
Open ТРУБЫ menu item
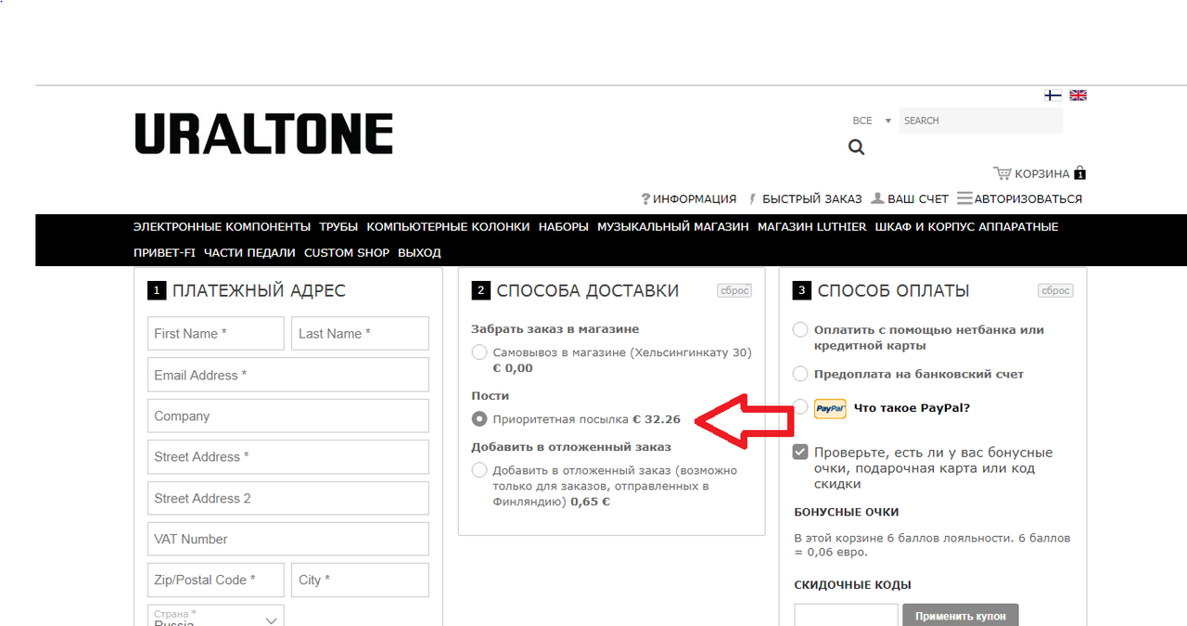click(x=338, y=226)
